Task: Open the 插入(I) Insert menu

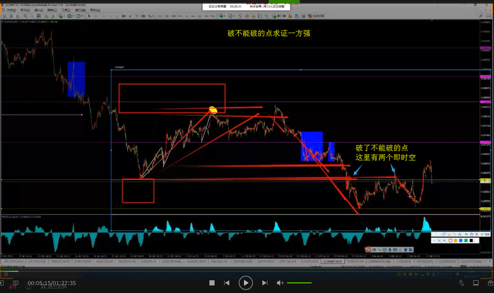Action: coord(38,10)
